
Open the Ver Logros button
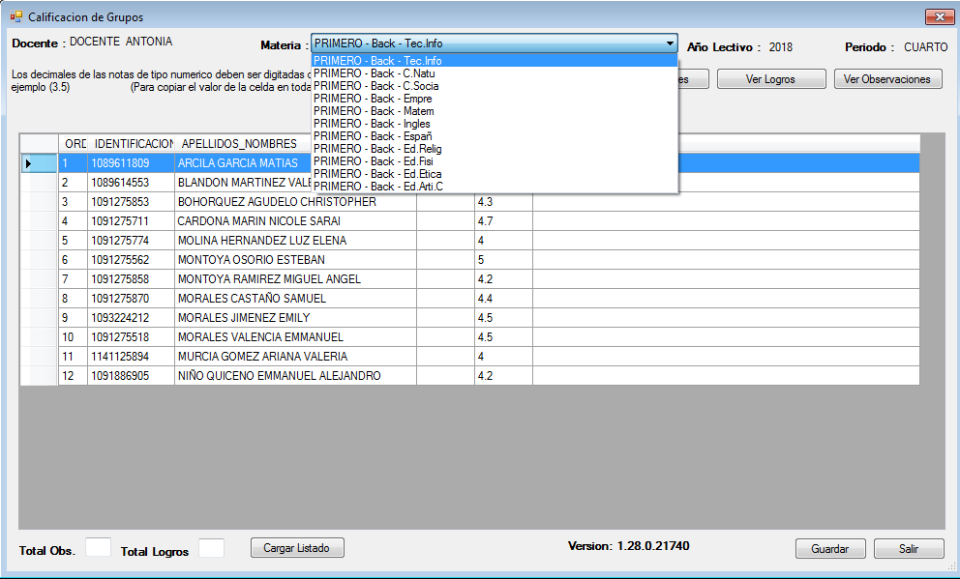[x=770, y=79]
